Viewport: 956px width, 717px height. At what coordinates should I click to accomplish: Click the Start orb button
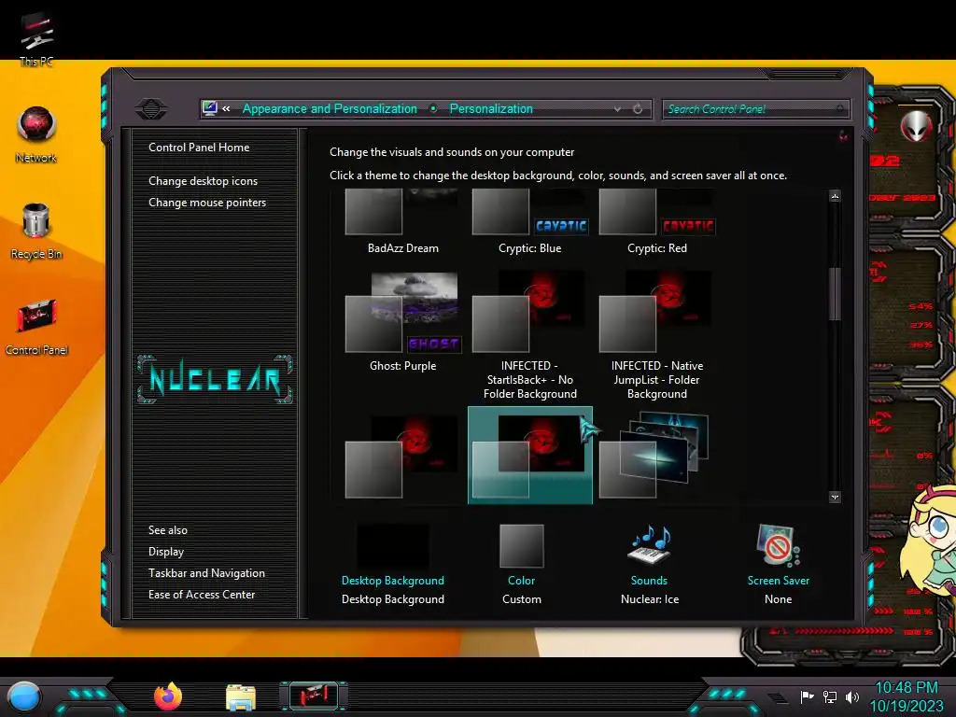[x=24, y=696]
